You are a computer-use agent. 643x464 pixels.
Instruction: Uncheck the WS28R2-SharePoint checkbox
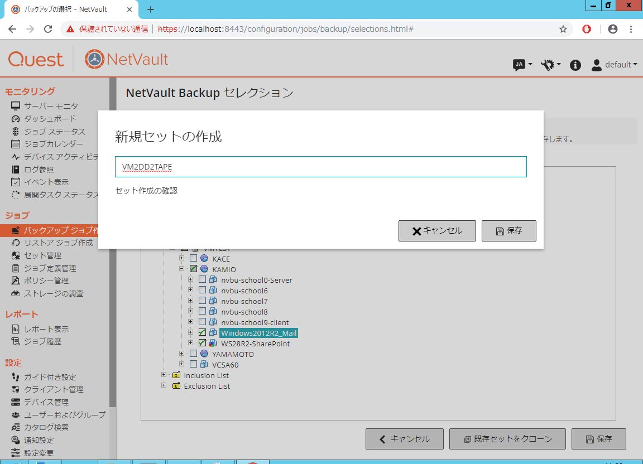point(202,343)
